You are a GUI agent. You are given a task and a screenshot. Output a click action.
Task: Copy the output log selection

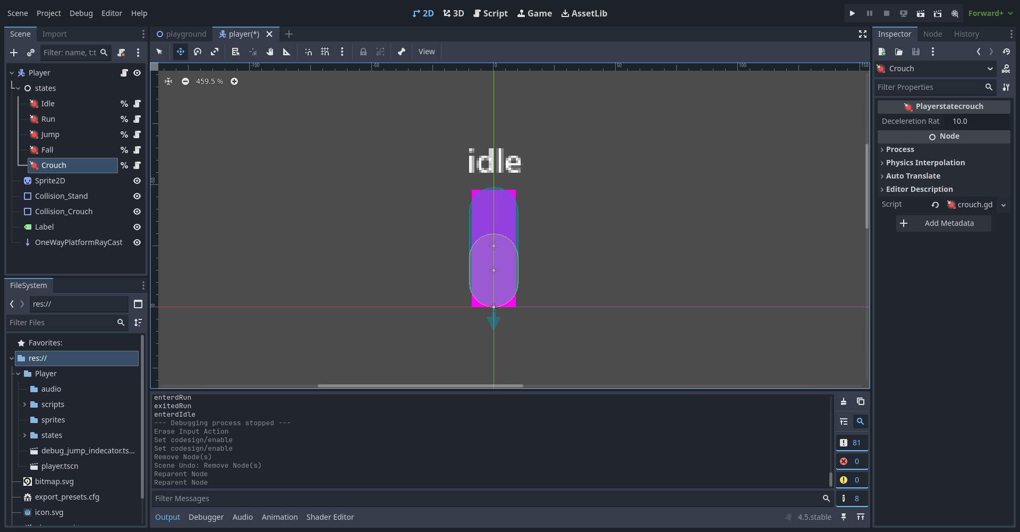[x=861, y=402]
